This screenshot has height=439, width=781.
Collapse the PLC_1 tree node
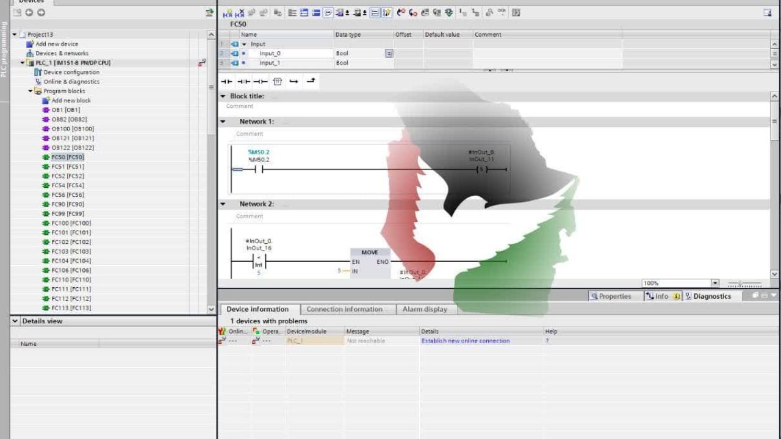23,62
